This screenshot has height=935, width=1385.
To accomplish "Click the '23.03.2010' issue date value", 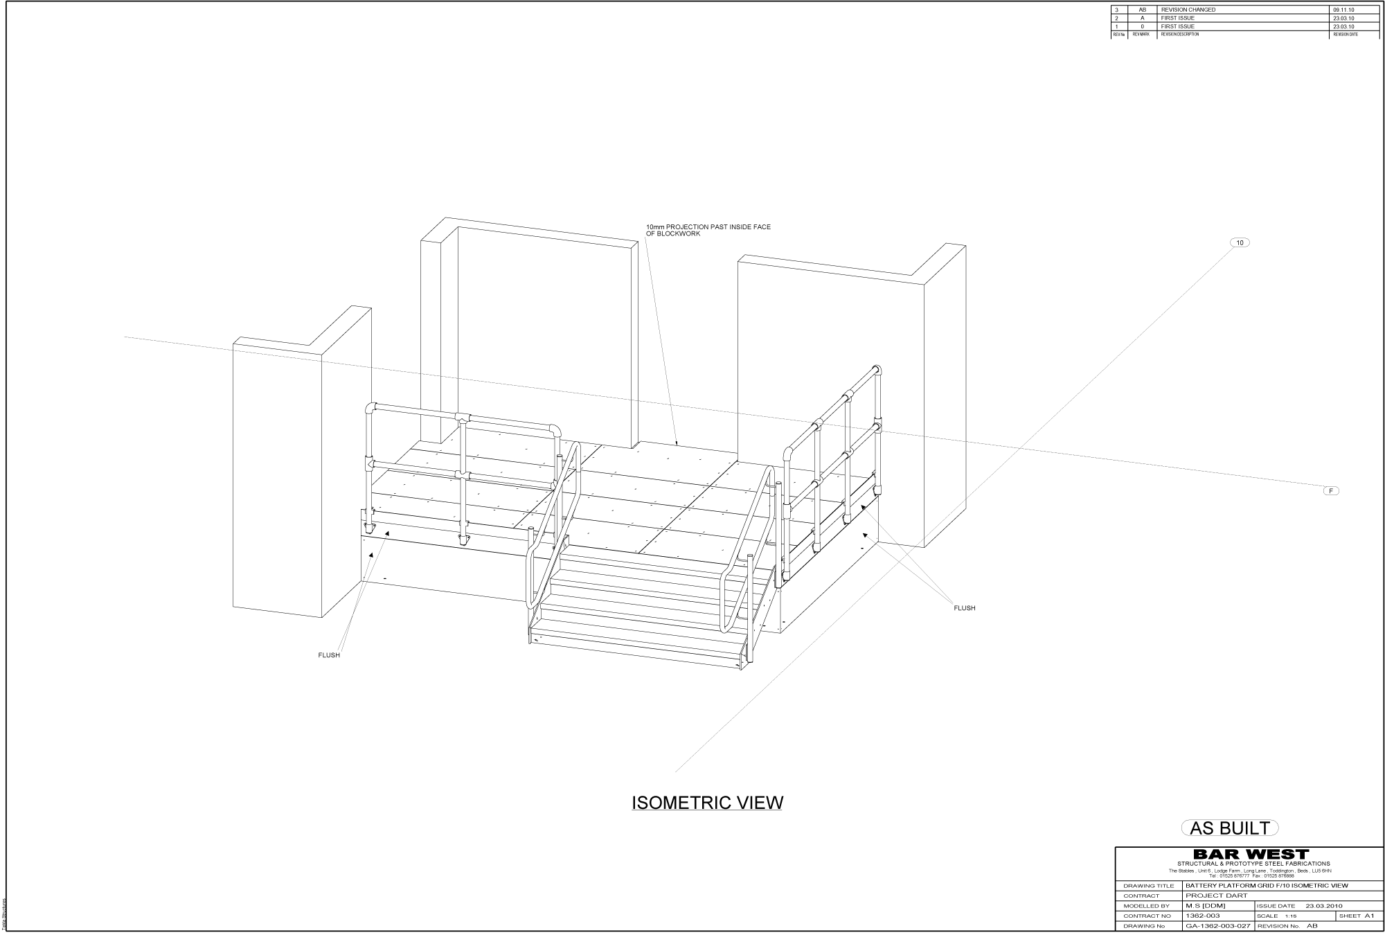I will [1324, 906].
